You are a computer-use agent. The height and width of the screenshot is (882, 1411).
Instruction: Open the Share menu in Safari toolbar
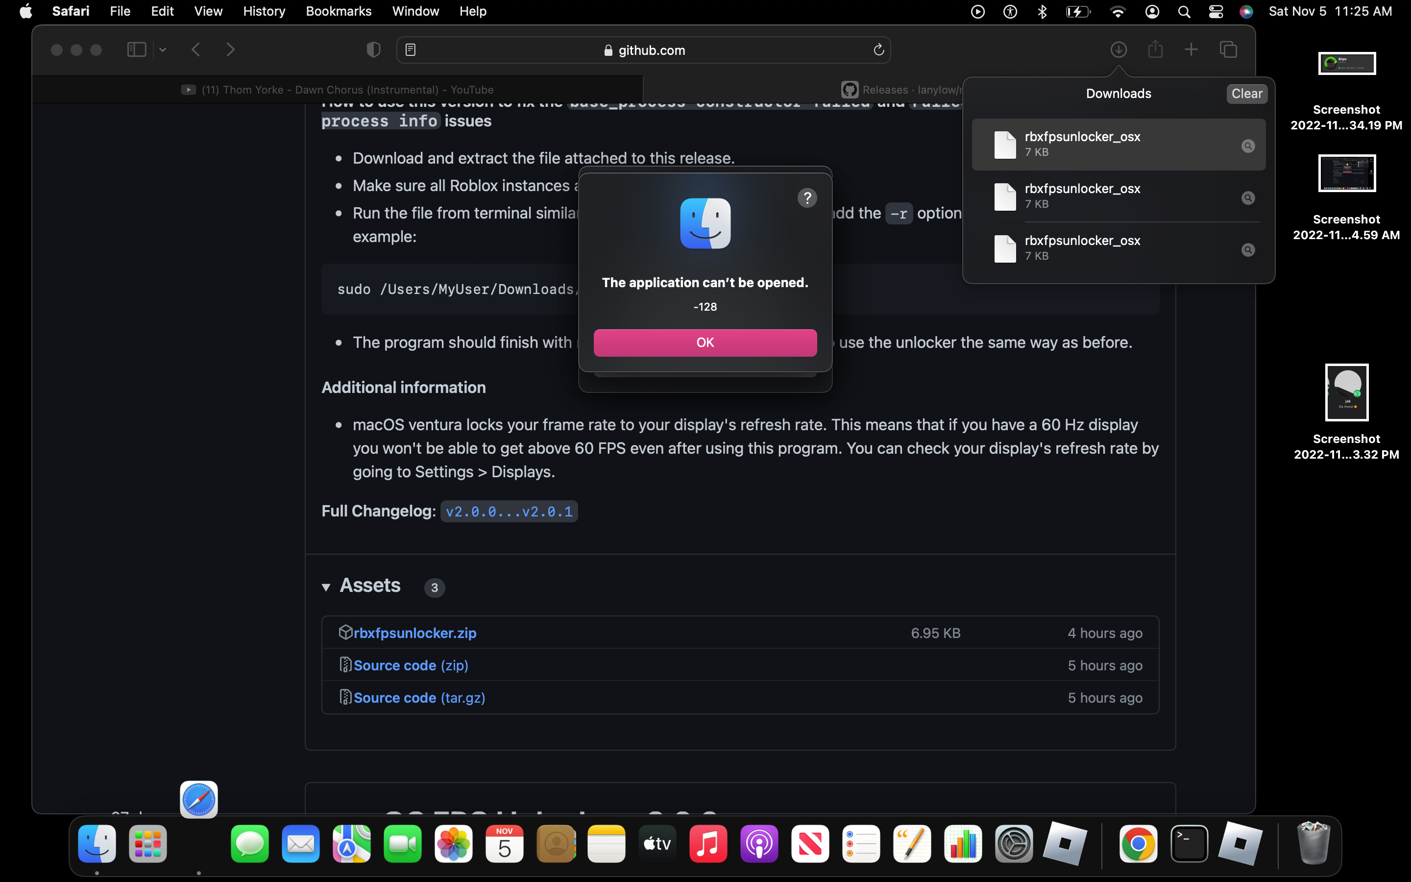pos(1155,49)
